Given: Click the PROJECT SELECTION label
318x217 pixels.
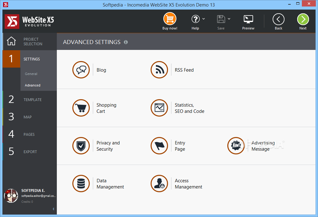Looking at the screenshot, I should click(x=33, y=42).
